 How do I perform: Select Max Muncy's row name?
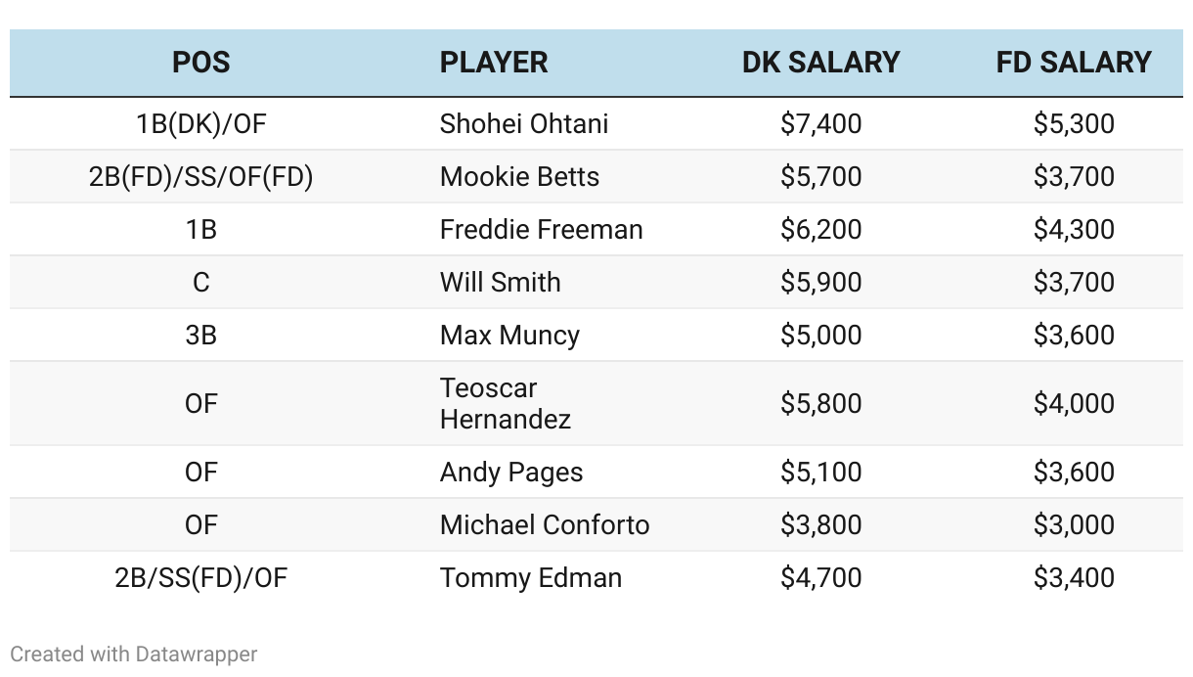coord(509,336)
